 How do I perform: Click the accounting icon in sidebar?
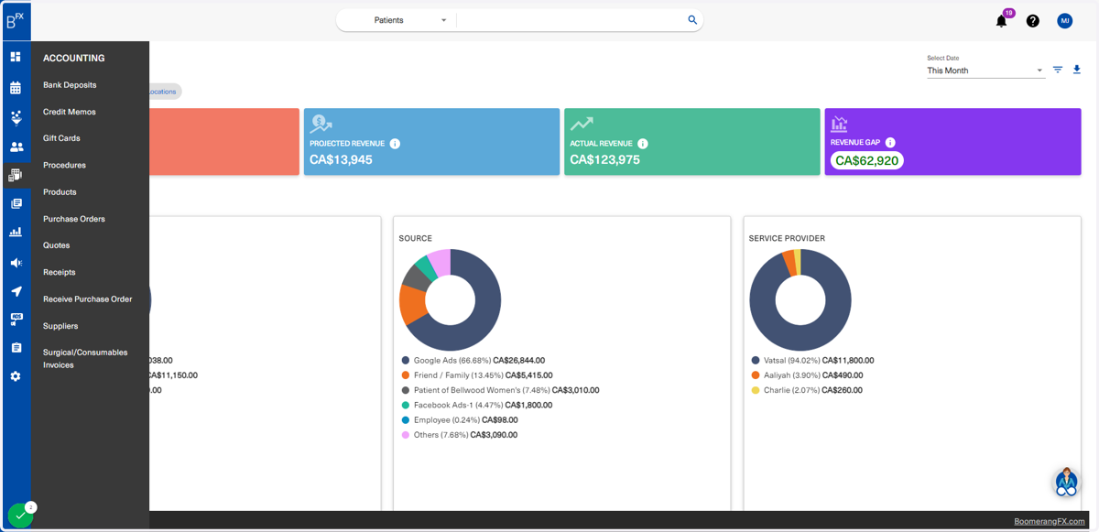click(16, 175)
